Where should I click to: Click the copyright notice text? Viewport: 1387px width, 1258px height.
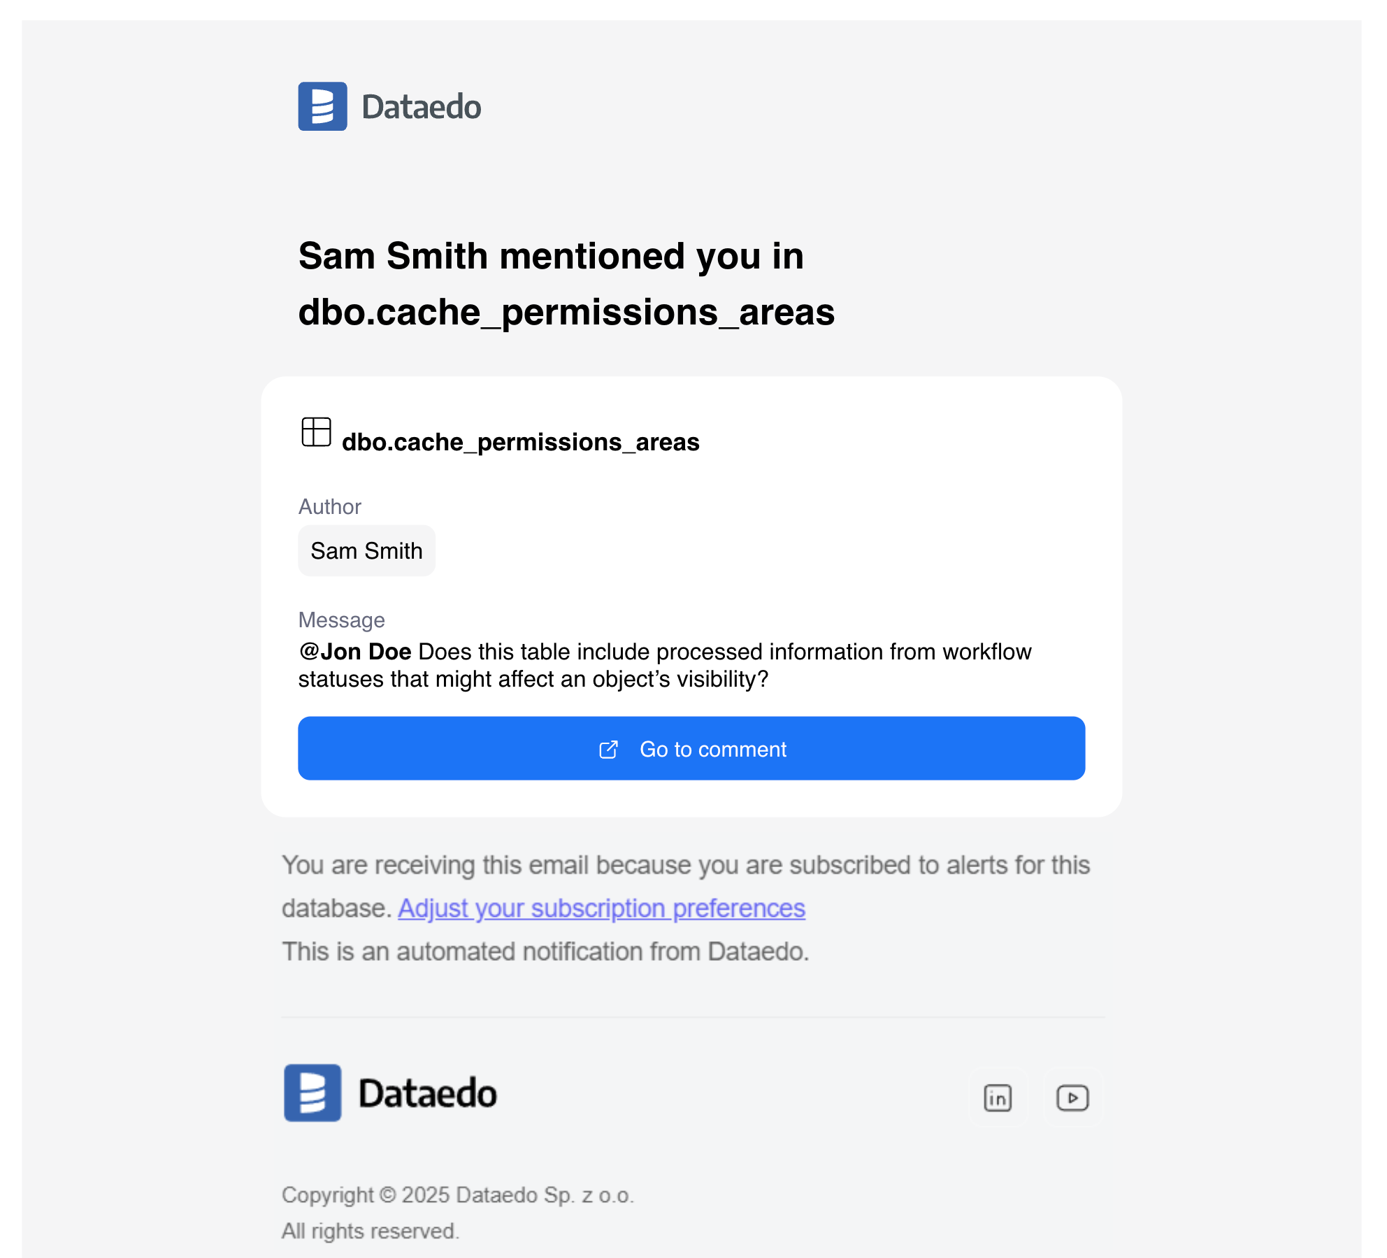coord(457,1195)
